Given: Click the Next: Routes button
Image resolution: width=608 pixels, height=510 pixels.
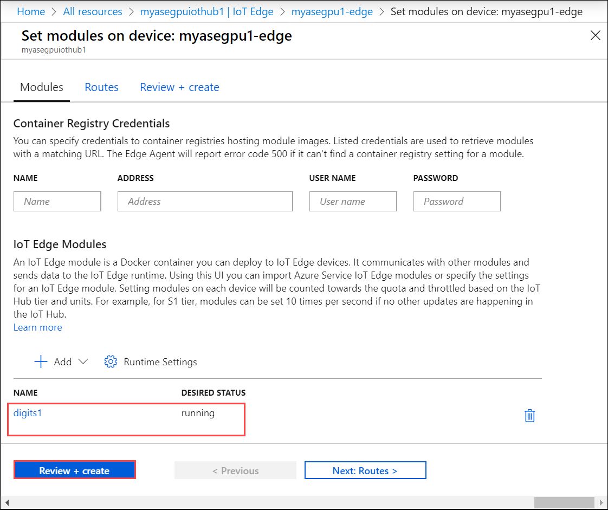Looking at the screenshot, I should tap(365, 470).
